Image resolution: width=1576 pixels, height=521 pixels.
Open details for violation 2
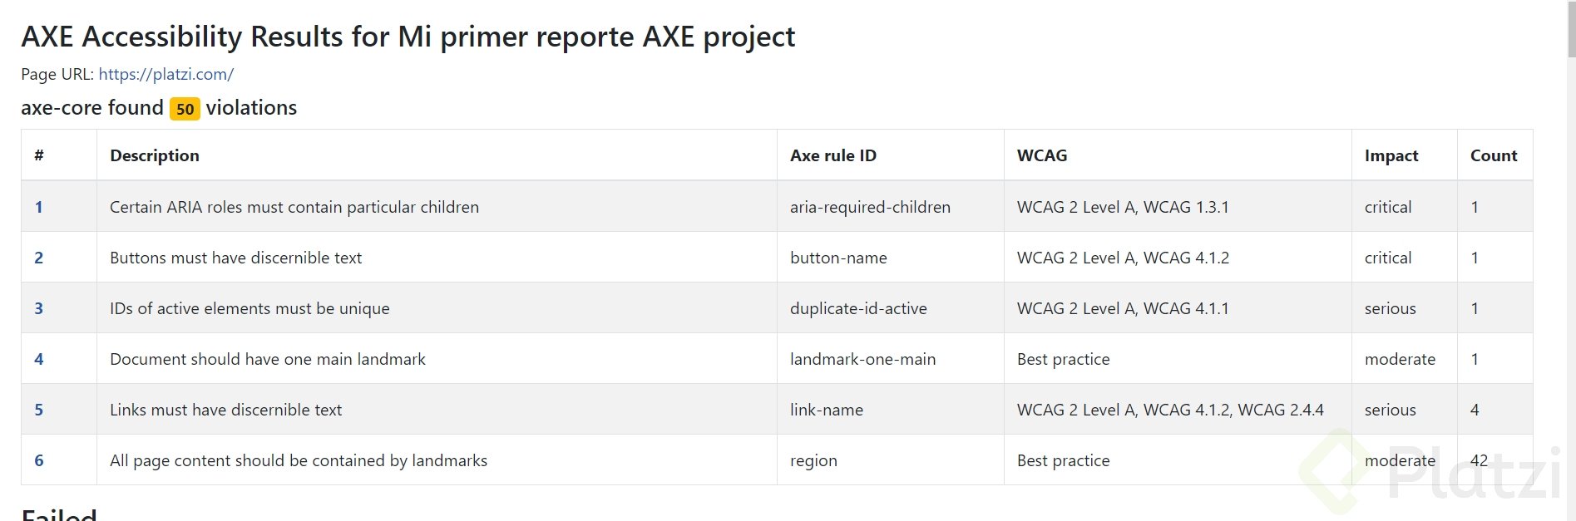38,258
